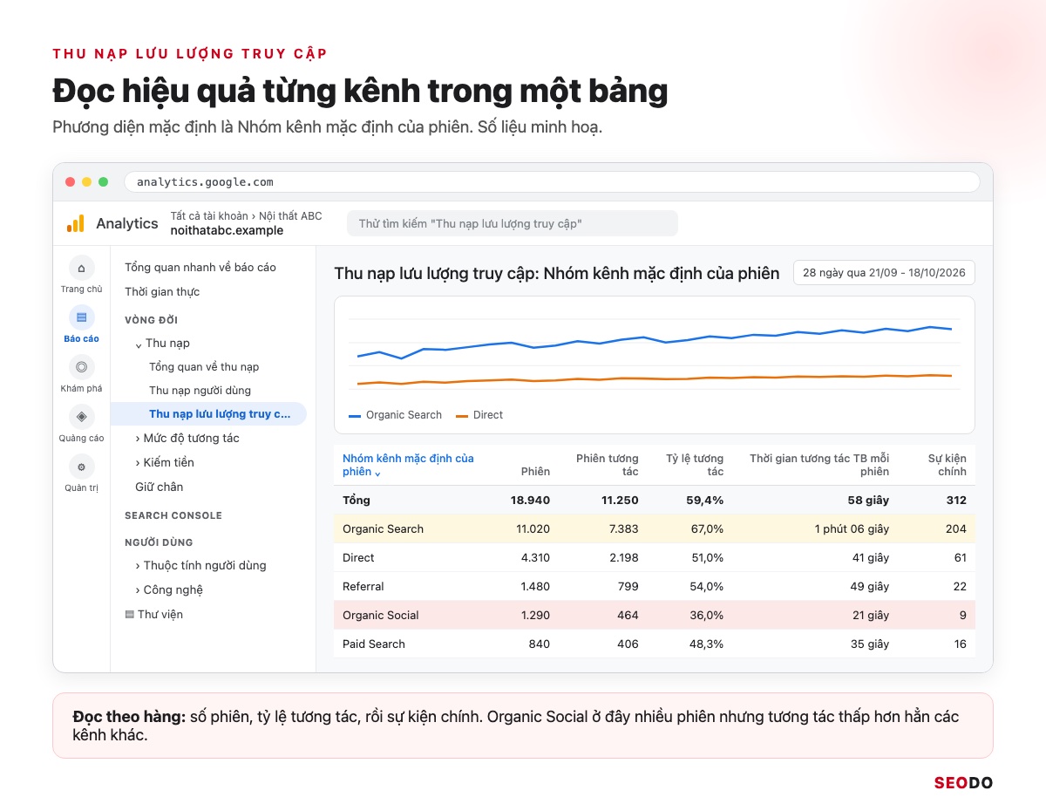Viewport: 1046px width, 811px height.
Task: Open Tổng quan về thu nạp
Action: click(x=204, y=366)
